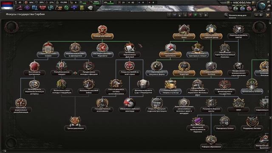This screenshot has width=272, height=153.
Task: Zoom in the focus tree with plus button
Action: pos(261,15)
